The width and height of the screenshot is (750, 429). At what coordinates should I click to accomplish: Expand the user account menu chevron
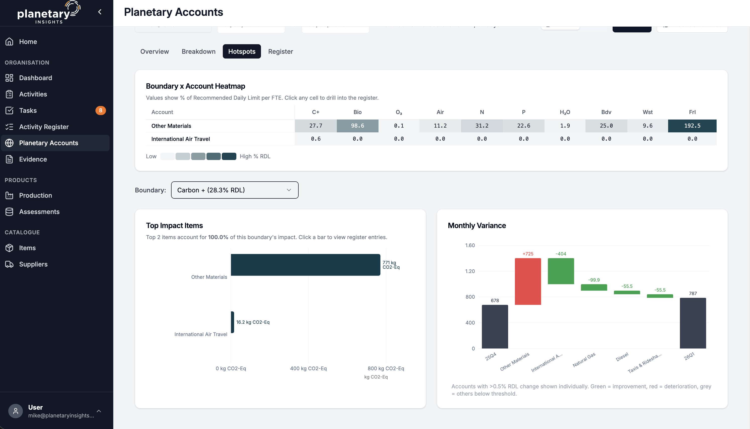coord(99,411)
